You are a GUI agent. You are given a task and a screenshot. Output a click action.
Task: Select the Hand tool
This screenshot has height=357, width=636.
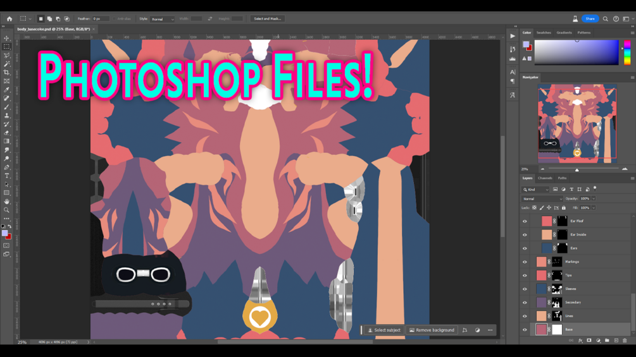6,202
